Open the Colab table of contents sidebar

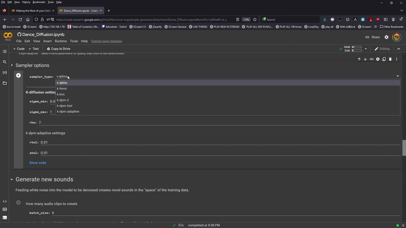[4, 51]
